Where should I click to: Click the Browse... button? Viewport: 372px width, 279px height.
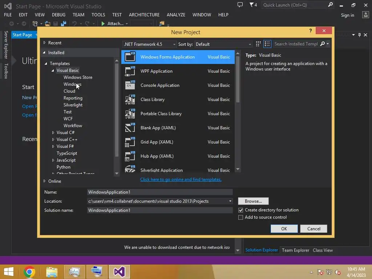pos(253,201)
